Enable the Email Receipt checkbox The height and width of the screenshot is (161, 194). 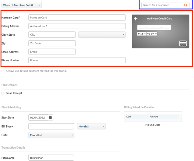click(3, 93)
